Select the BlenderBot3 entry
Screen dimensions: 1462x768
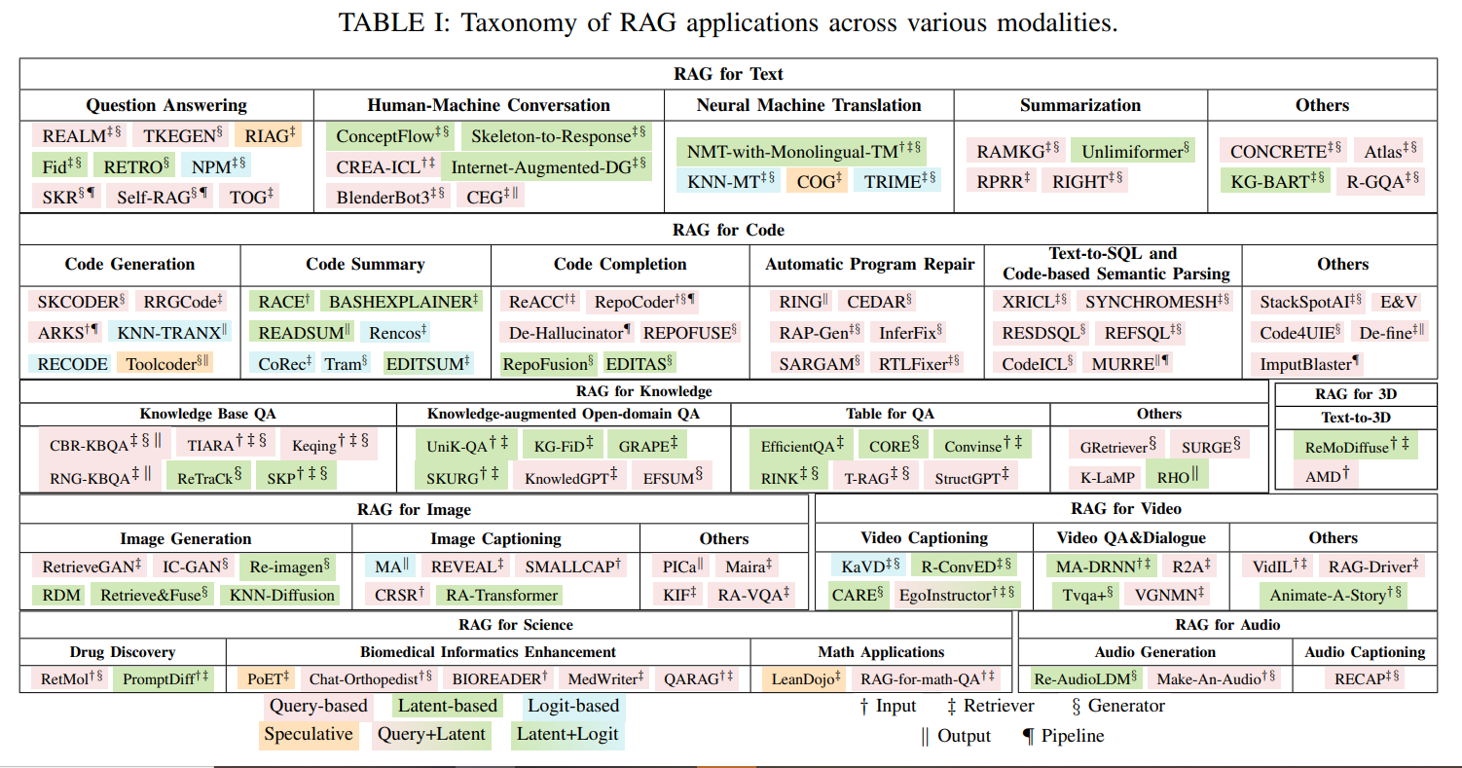click(389, 198)
